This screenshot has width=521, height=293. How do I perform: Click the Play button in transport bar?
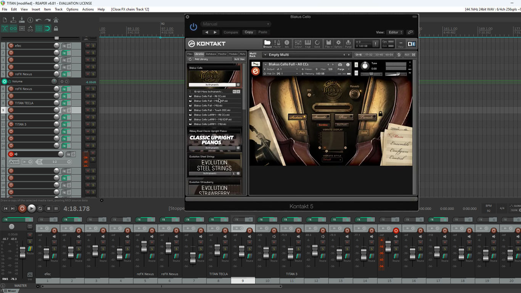click(x=31, y=208)
